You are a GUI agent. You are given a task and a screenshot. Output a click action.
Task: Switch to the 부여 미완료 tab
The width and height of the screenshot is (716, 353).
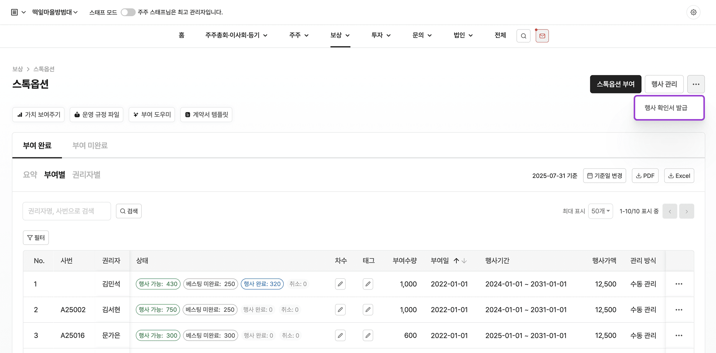pos(90,145)
